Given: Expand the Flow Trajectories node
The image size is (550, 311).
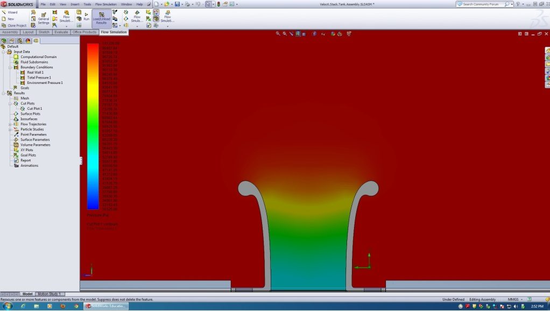Looking at the screenshot, I should (10, 124).
